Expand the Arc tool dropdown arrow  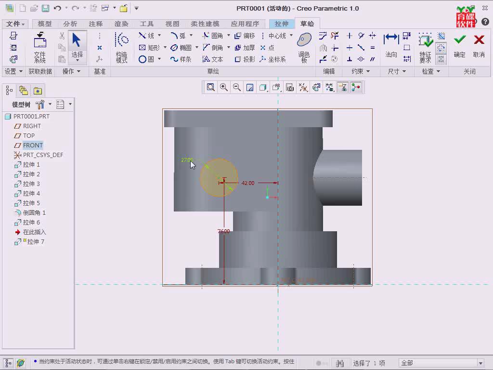191,35
